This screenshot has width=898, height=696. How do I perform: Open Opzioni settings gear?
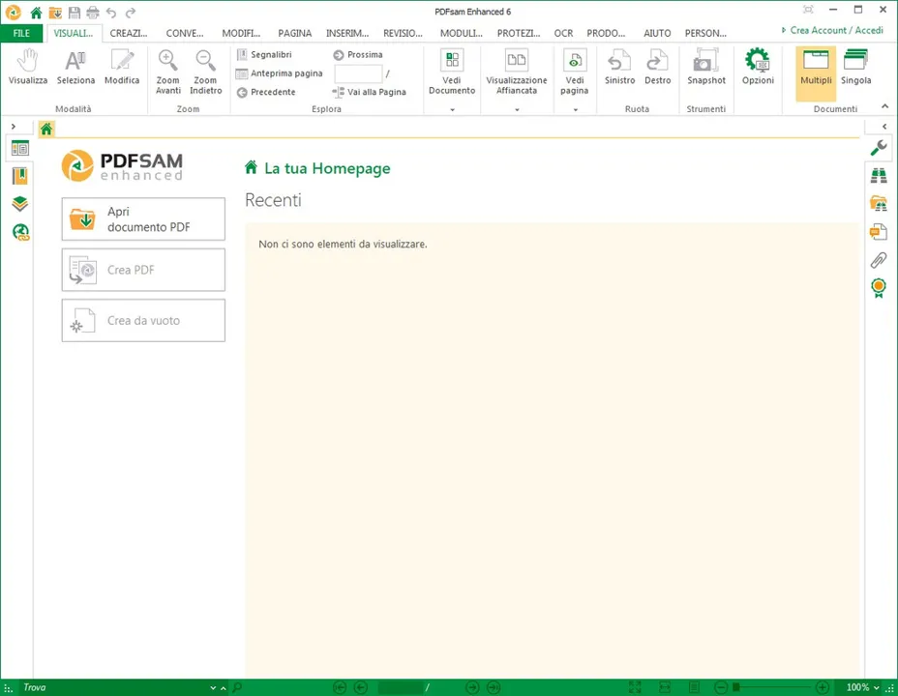click(758, 68)
